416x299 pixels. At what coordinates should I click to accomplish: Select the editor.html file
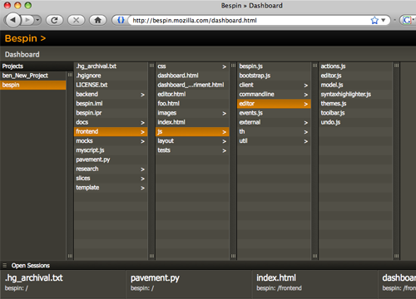[x=192, y=95]
